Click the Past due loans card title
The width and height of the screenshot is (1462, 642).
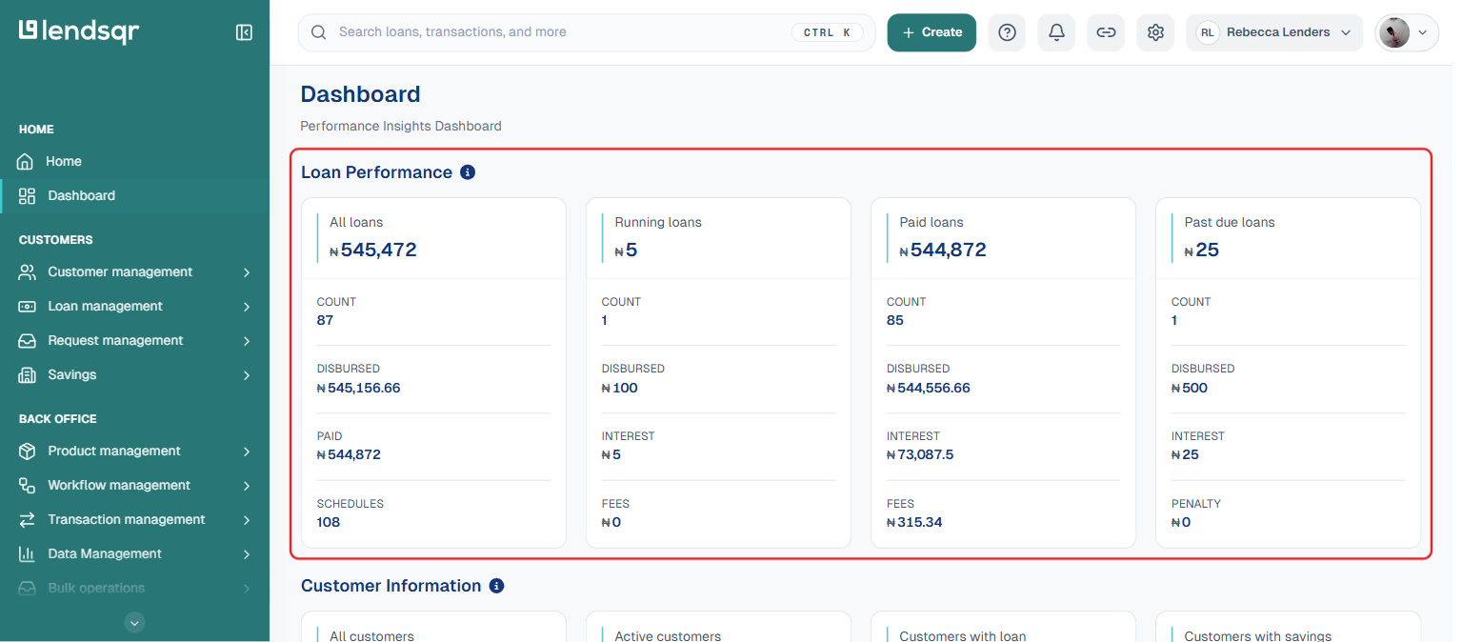[1230, 222]
